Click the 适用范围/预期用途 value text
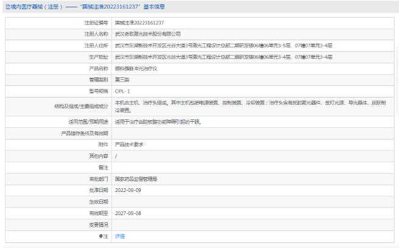 point(158,121)
